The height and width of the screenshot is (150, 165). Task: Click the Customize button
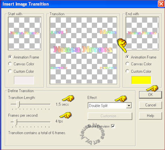[x=110, y=116]
